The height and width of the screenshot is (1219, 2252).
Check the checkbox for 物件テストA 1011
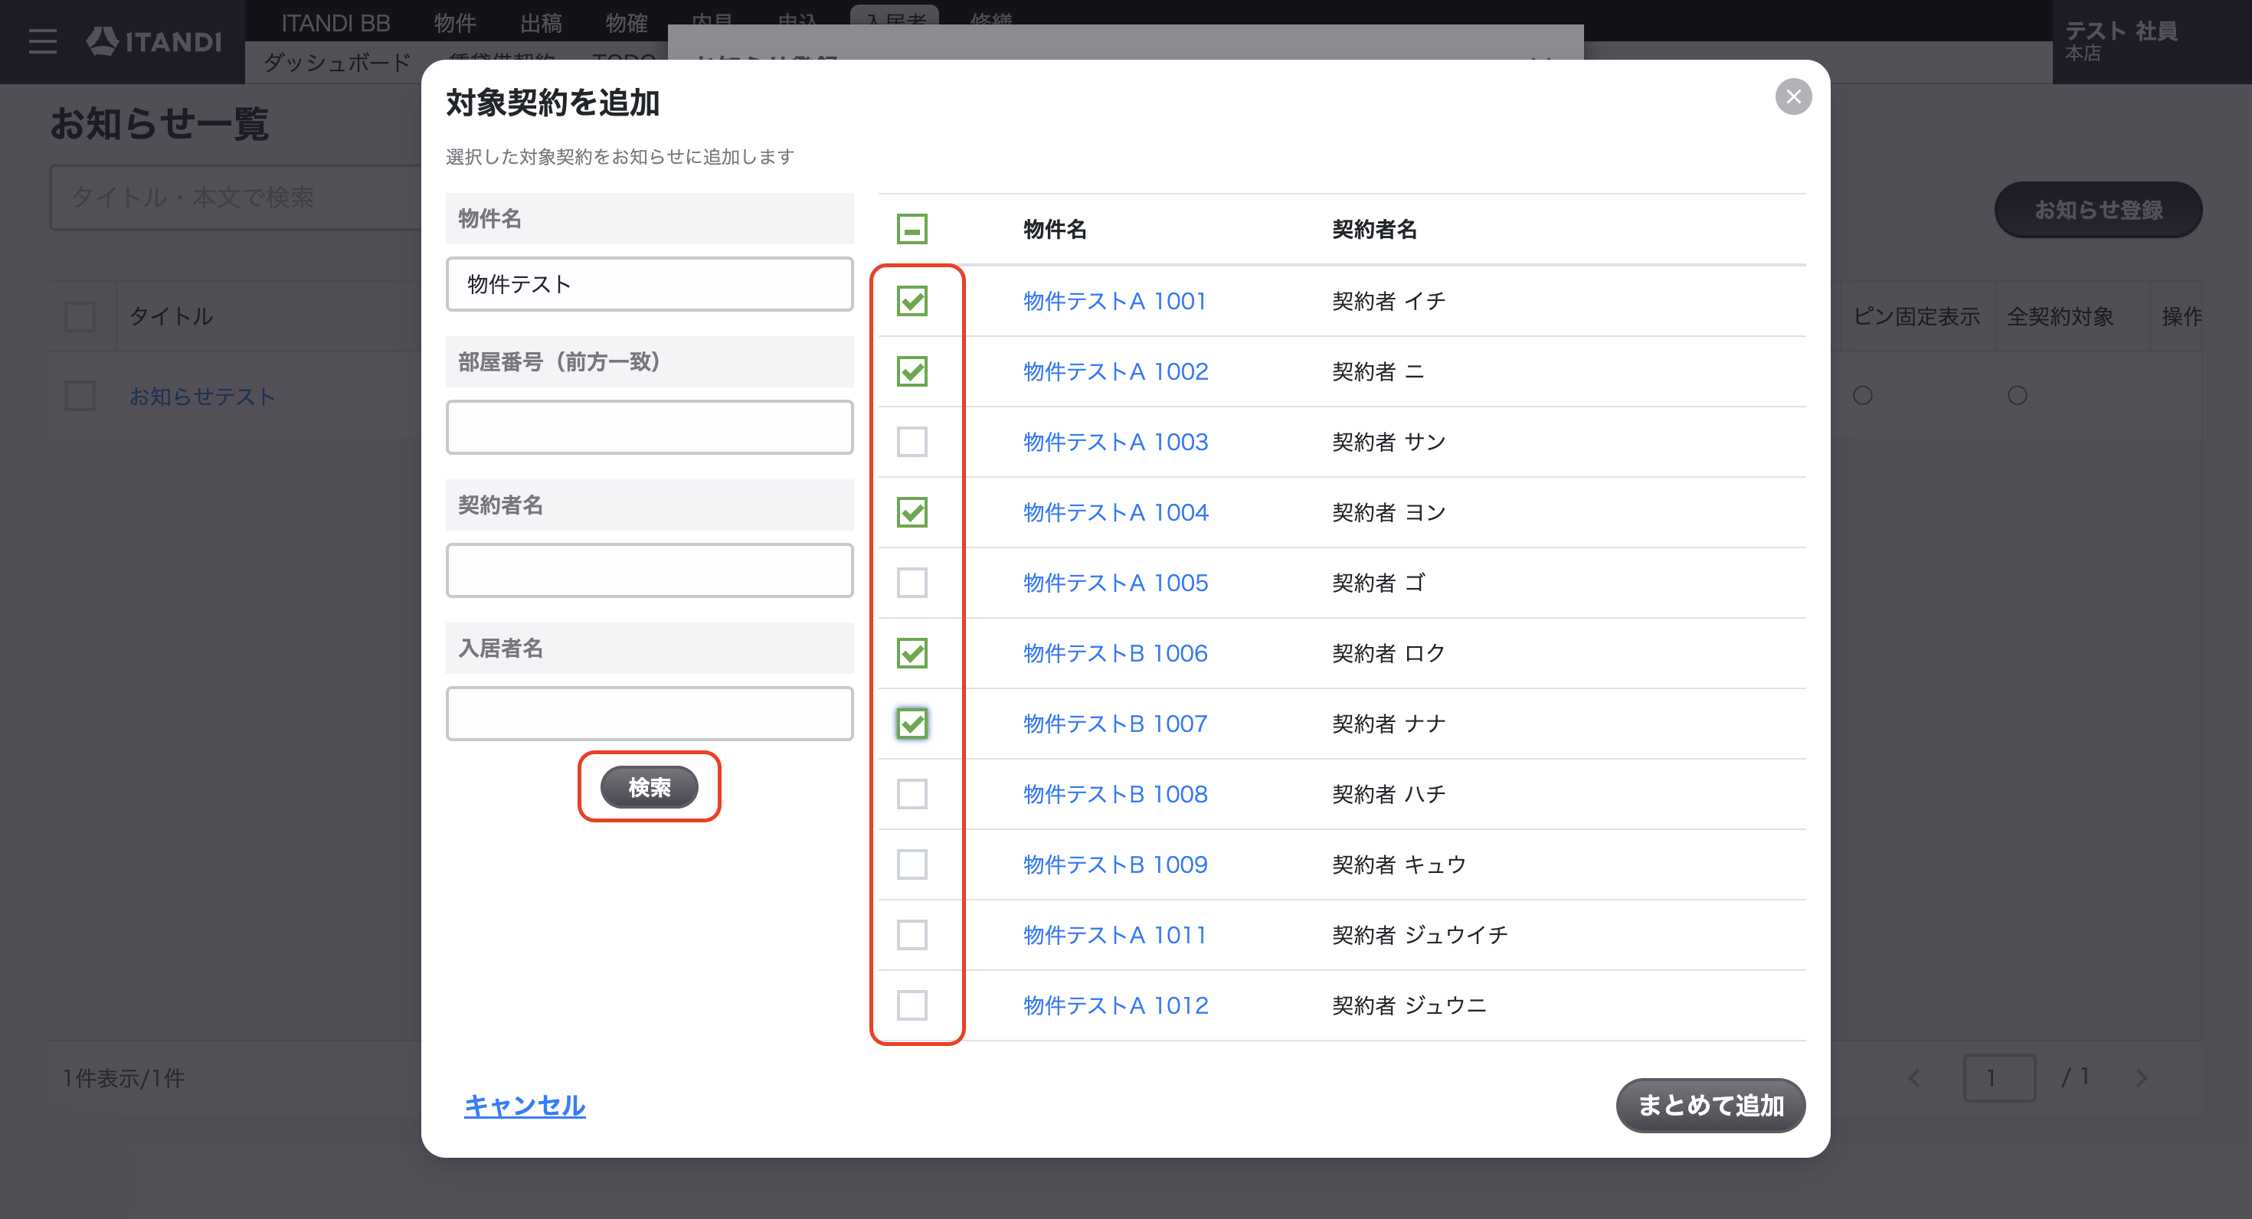912,935
